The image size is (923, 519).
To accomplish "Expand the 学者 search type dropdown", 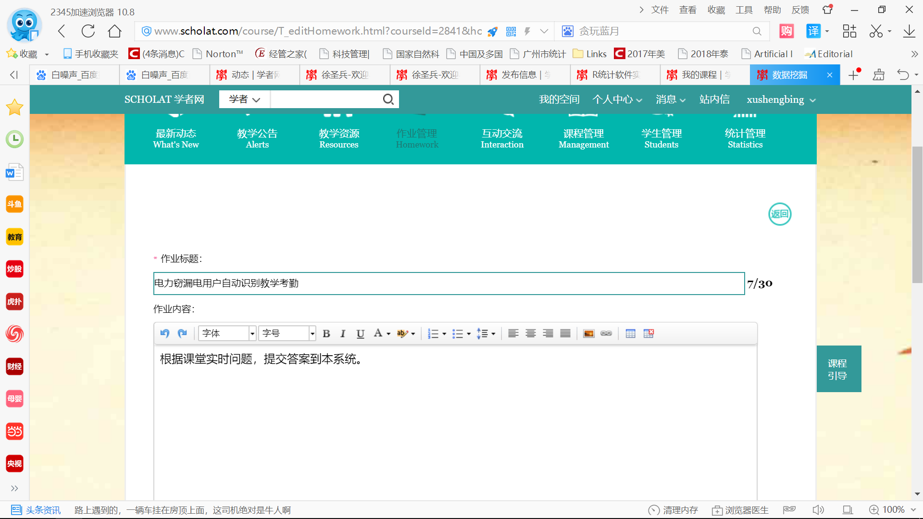I will 244,99.
